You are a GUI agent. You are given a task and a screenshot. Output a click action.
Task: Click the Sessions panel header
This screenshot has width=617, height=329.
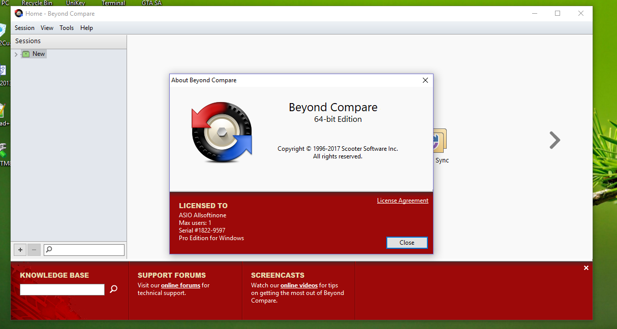(x=69, y=41)
